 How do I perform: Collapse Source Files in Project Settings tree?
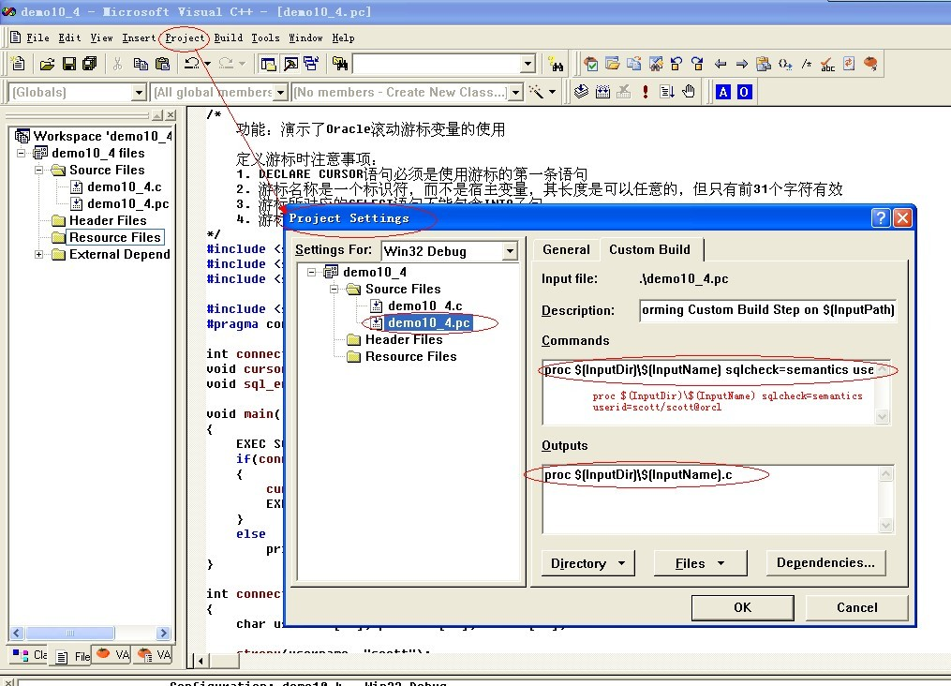click(334, 289)
